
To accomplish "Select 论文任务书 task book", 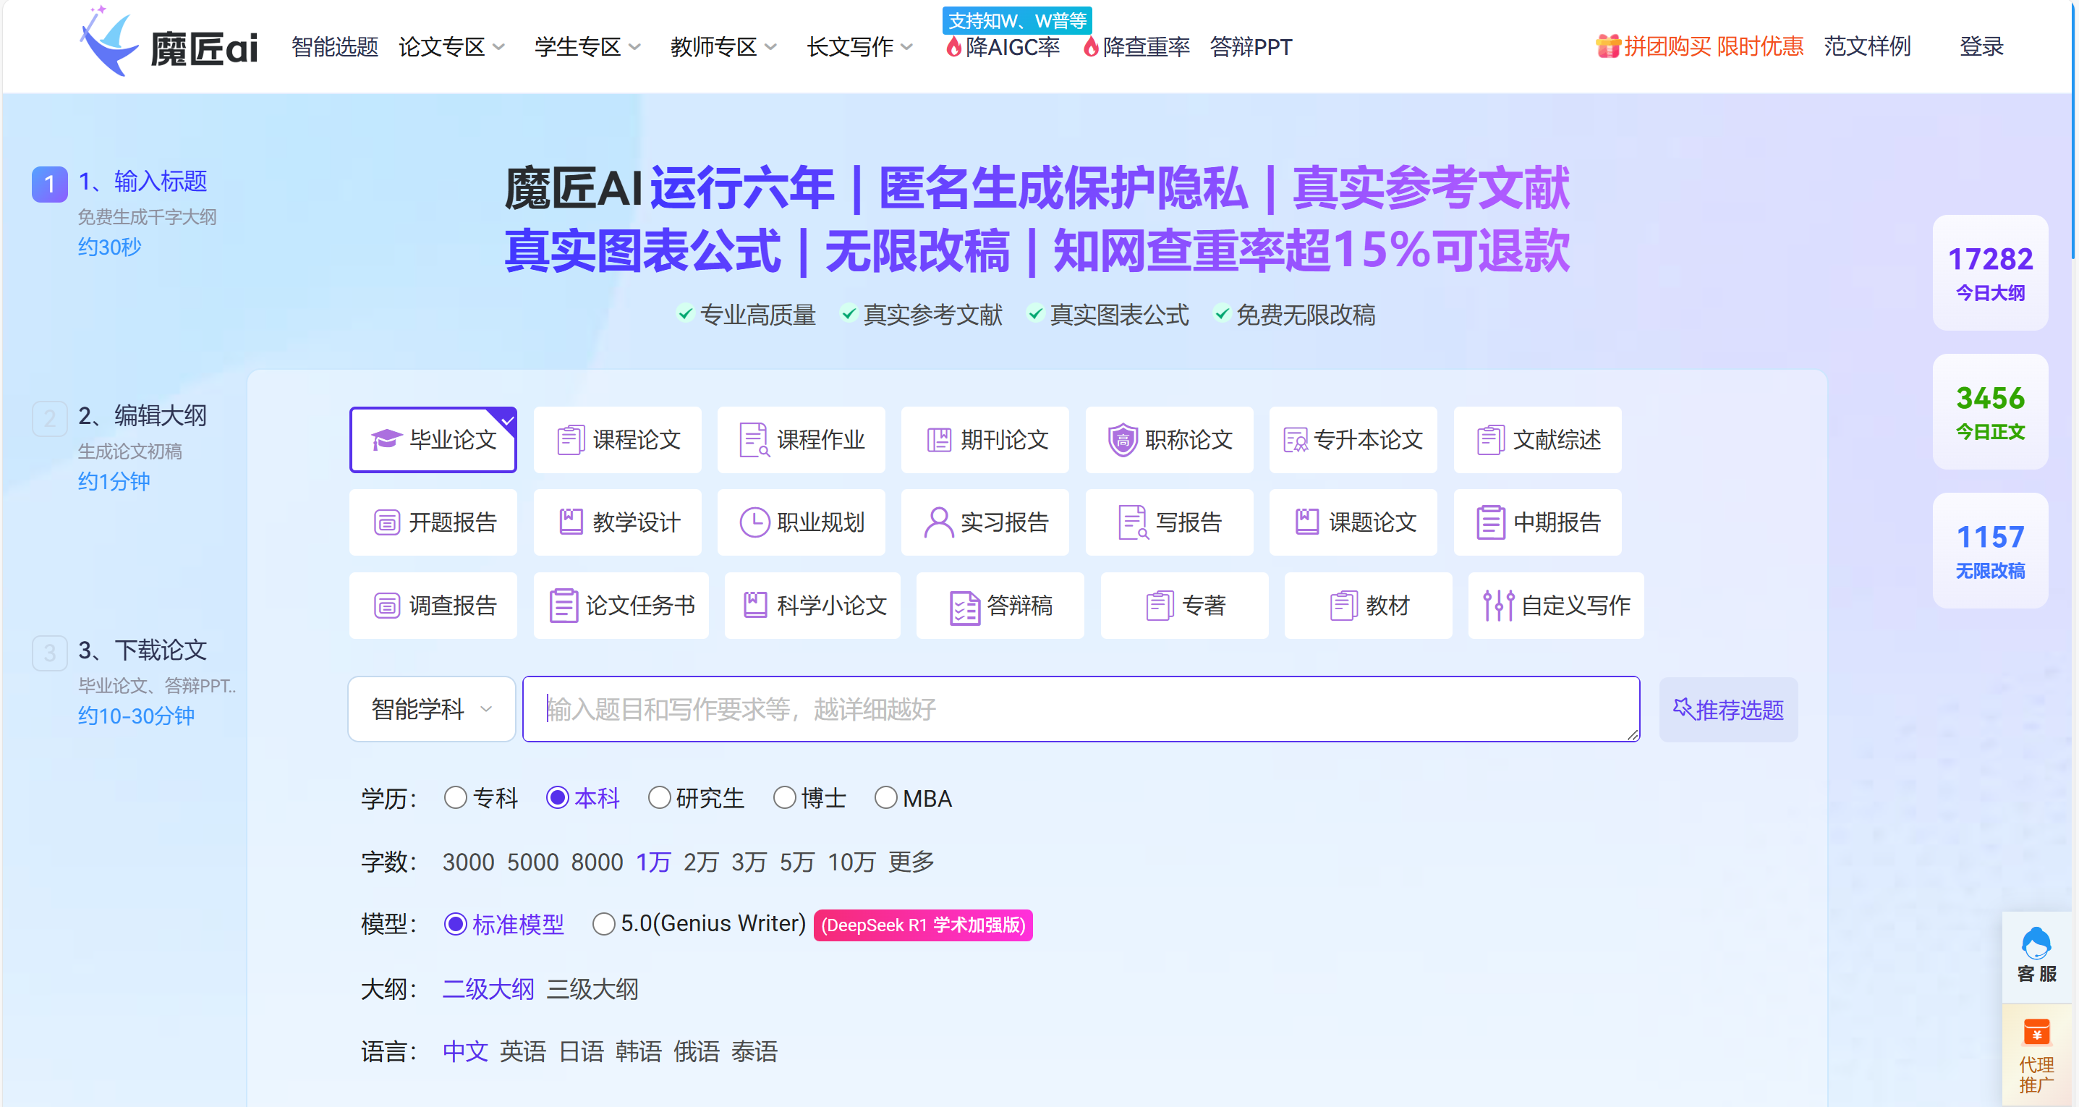I will [x=621, y=606].
